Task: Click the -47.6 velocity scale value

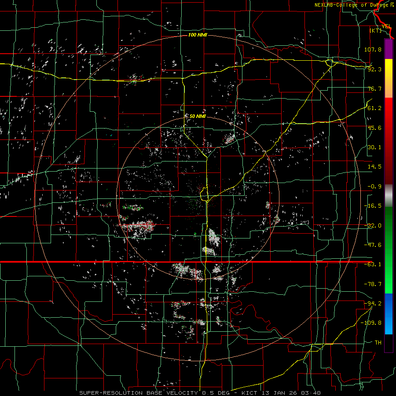Action: pos(373,245)
